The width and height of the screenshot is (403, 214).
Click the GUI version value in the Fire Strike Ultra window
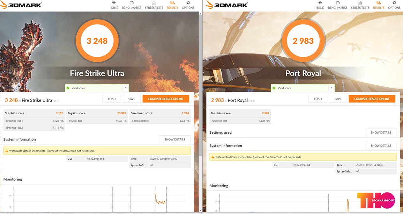[x=96, y=159]
